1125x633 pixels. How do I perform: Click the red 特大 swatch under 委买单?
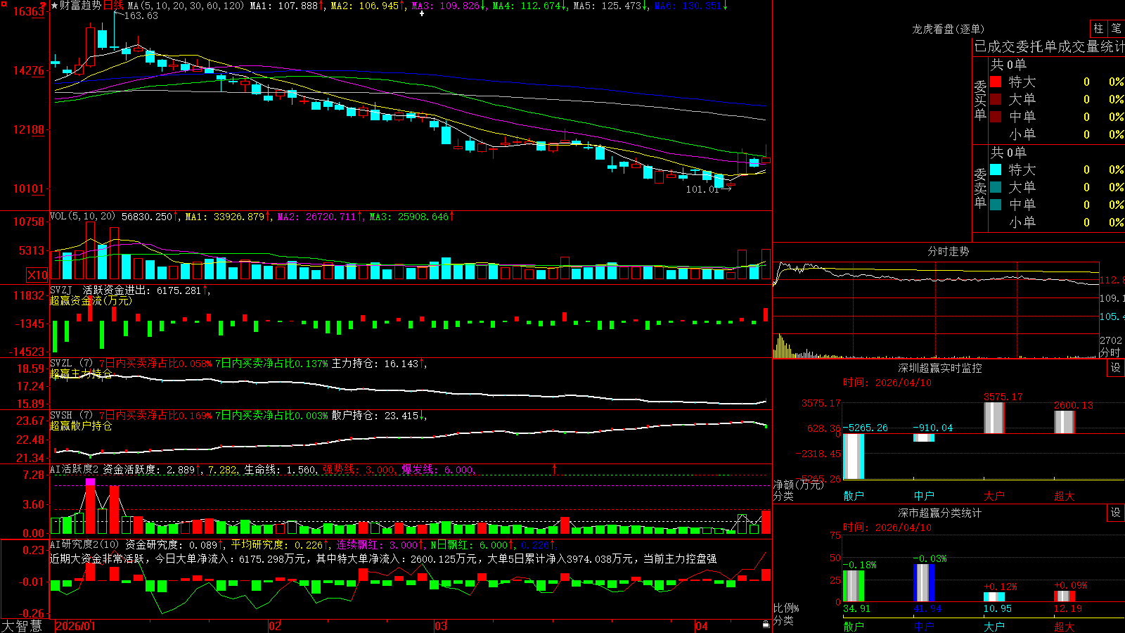tap(996, 82)
